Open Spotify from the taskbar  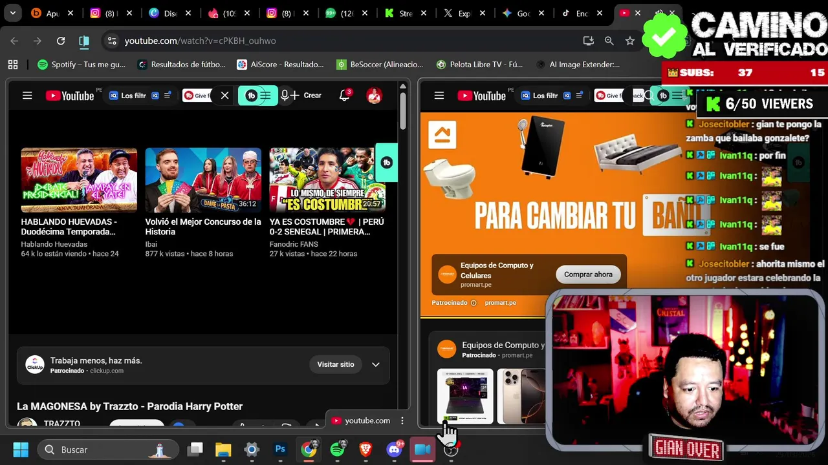pyautogui.click(x=337, y=449)
